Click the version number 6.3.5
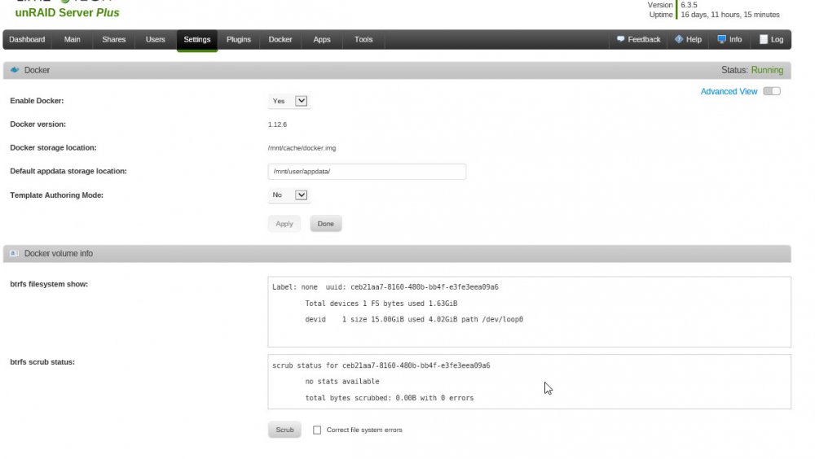The width and height of the screenshot is (815, 459). click(x=689, y=5)
